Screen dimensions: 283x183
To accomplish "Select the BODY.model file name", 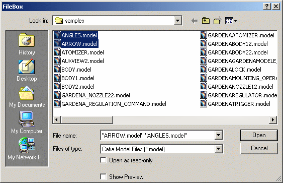I will [76, 70].
